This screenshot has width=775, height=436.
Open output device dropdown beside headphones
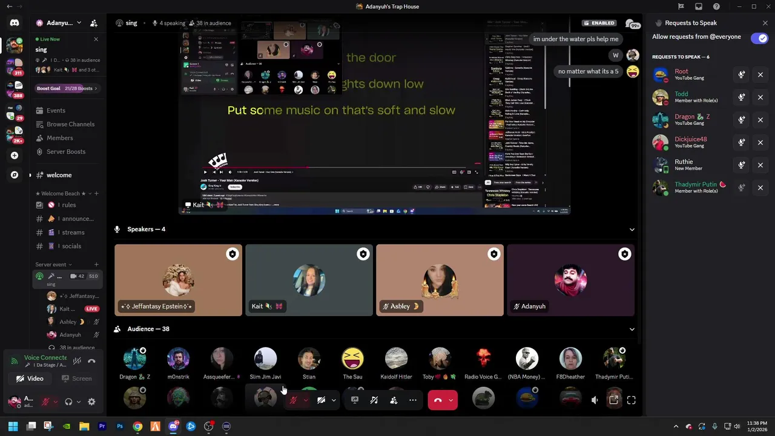[x=78, y=401]
